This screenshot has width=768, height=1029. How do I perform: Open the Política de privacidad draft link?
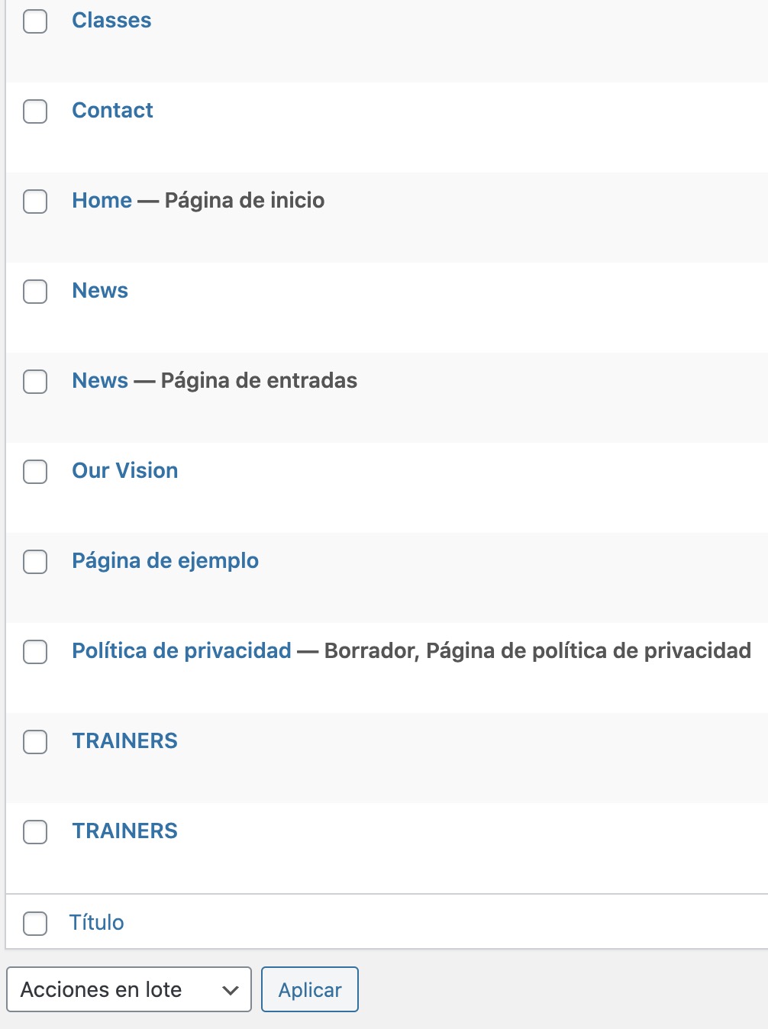tap(182, 651)
